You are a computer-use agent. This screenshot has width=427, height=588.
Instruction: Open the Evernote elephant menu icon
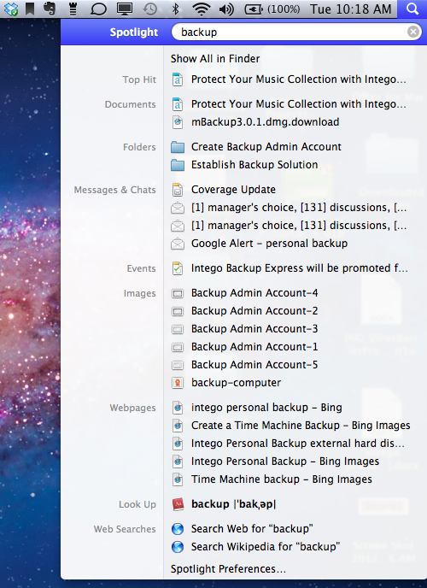[x=50, y=9]
